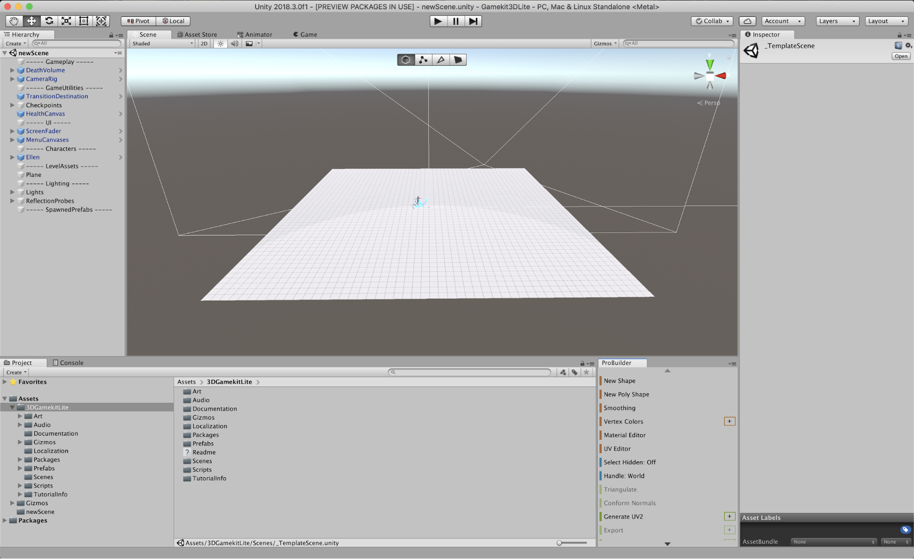Select the Rect Transform tool

(x=84, y=21)
